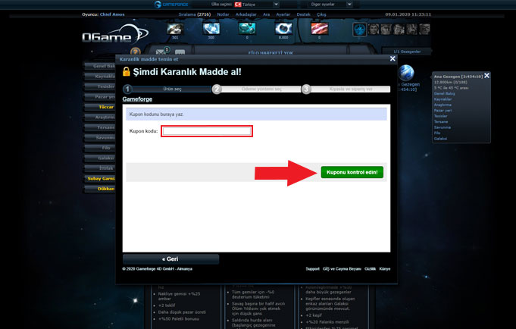Open İttifak in left sidebar
Screen dimensions: 516x329
click(x=100, y=168)
